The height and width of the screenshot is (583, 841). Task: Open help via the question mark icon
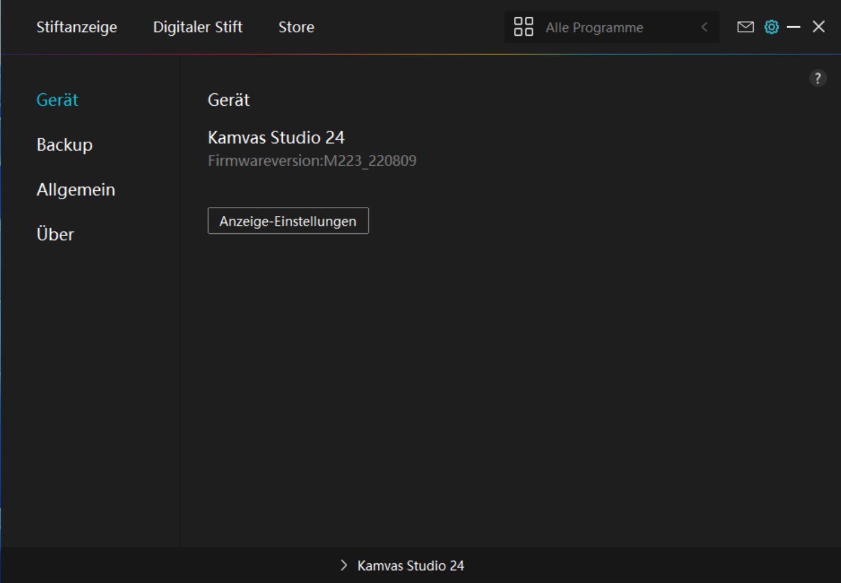[x=818, y=78]
